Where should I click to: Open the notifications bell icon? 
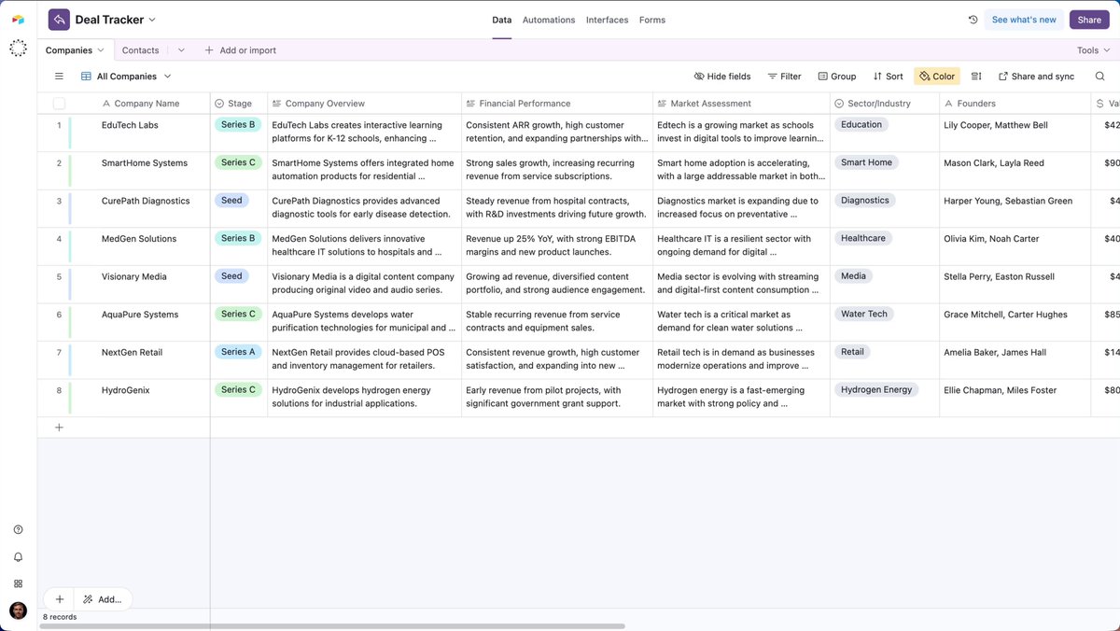18,557
